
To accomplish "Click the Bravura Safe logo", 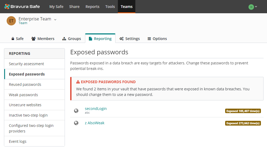I will pos(22,7).
